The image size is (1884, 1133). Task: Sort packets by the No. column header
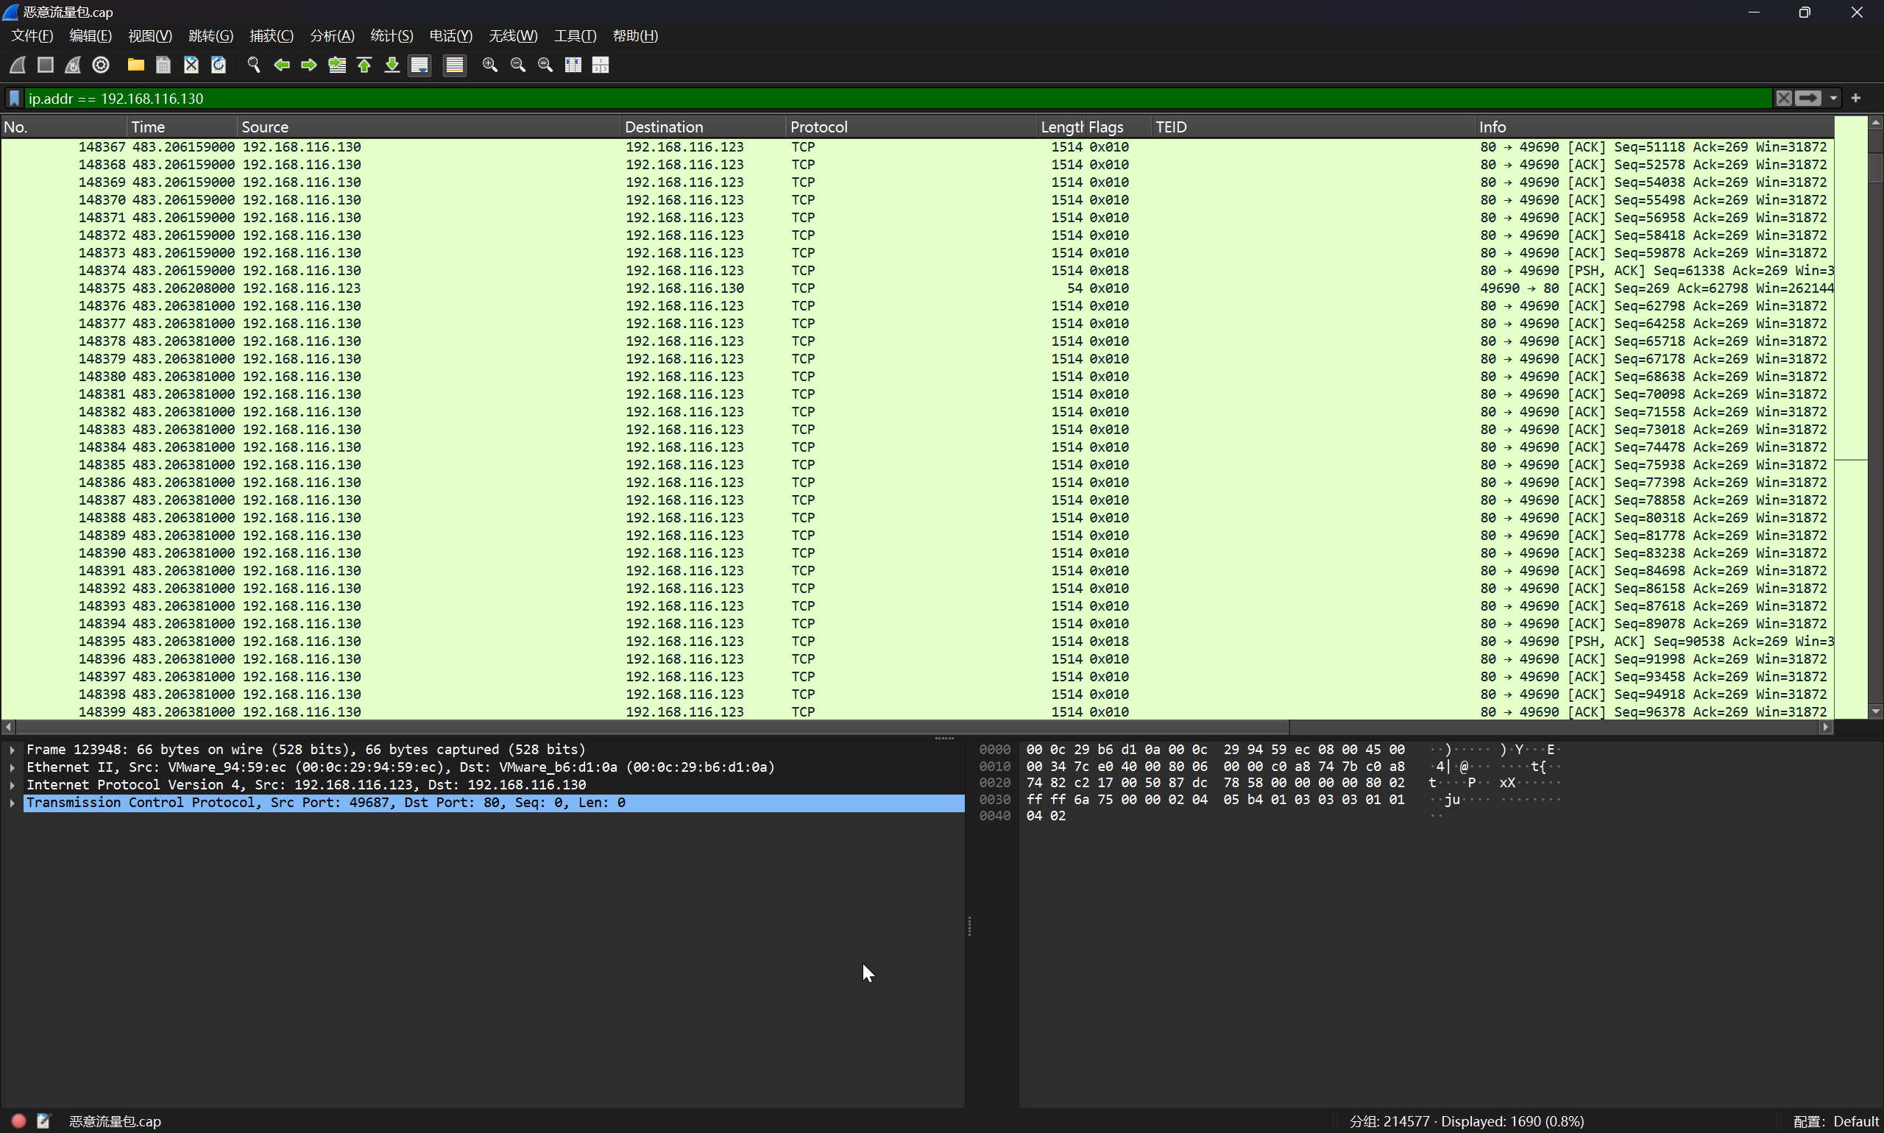tap(64, 127)
